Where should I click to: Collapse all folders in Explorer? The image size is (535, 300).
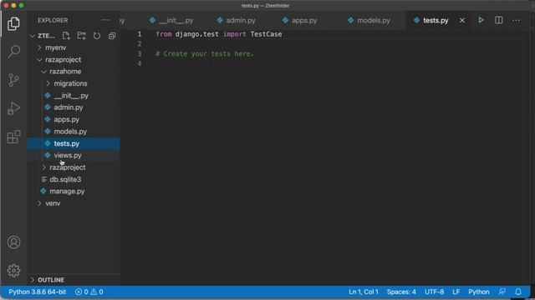(x=112, y=36)
